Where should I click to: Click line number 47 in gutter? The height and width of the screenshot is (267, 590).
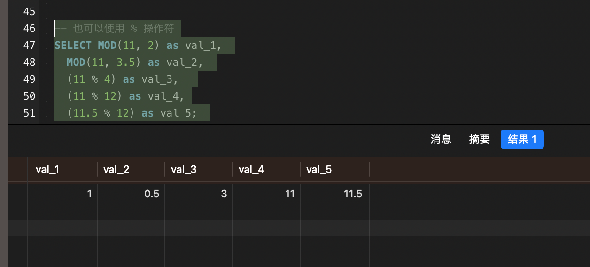(29, 46)
